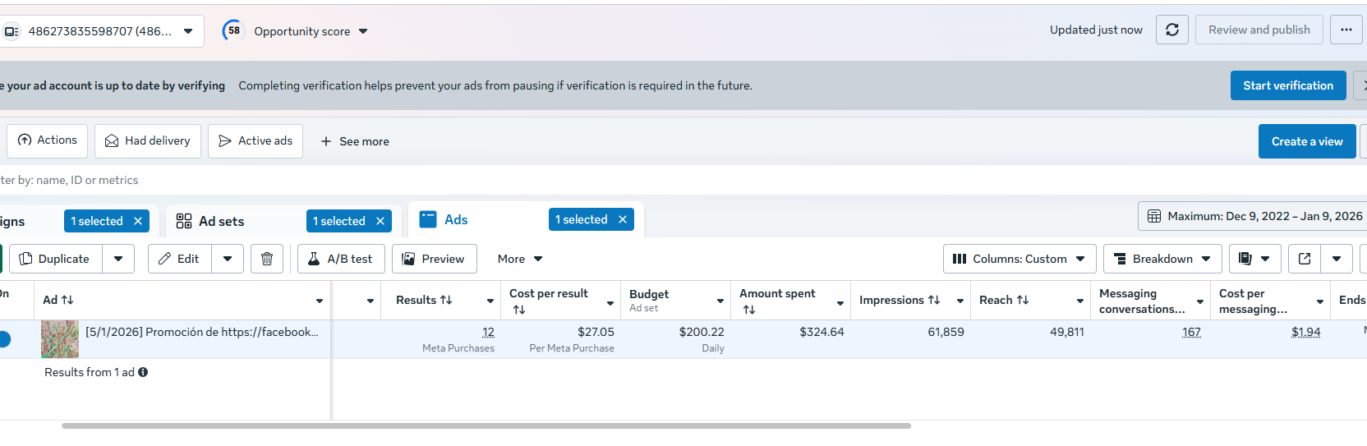Click the trash delete icon

(x=266, y=259)
